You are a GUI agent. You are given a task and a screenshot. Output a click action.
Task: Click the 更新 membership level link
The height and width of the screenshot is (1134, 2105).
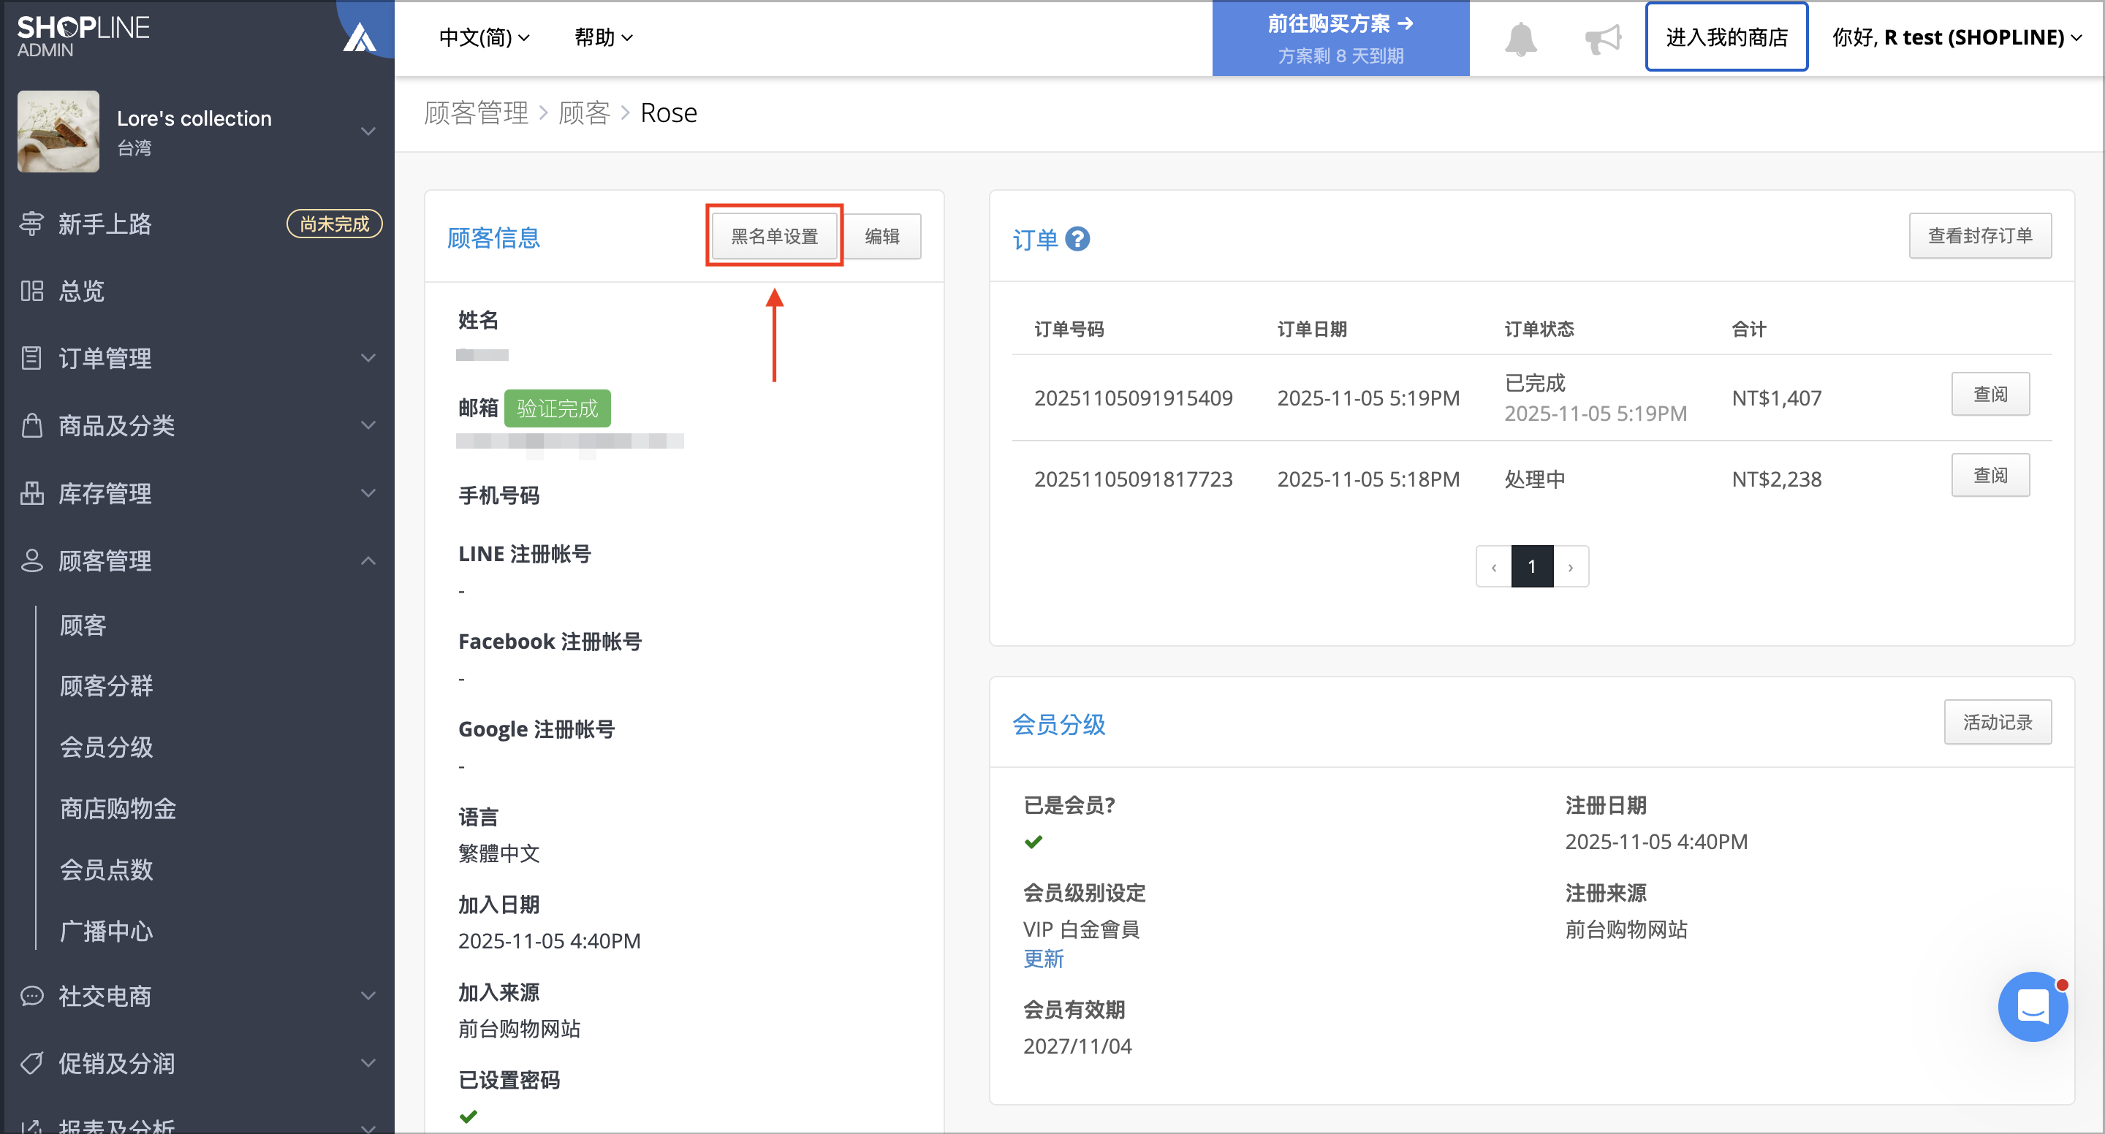click(x=1044, y=959)
